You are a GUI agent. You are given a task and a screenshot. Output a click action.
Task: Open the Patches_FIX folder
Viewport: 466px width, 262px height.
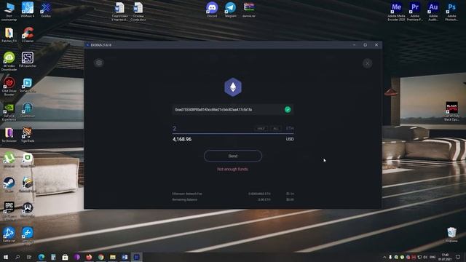click(9, 35)
